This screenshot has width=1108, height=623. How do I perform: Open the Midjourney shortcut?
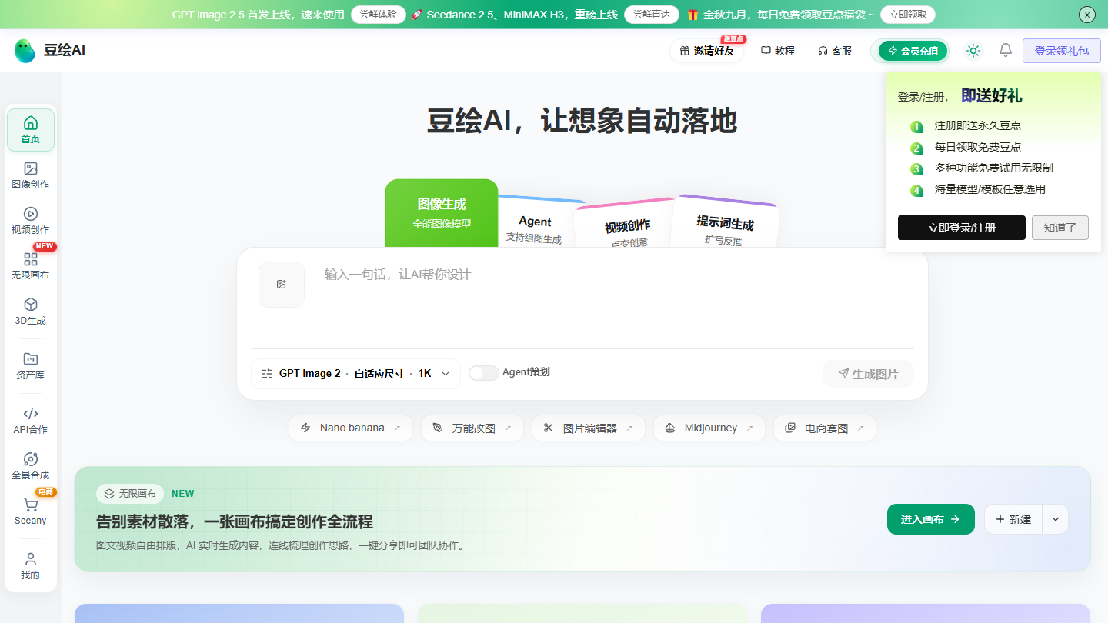click(x=709, y=428)
